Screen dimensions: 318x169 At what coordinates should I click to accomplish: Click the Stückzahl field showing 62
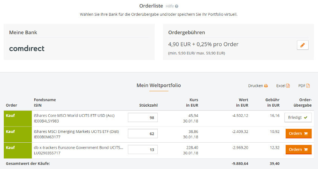tap(143, 134)
